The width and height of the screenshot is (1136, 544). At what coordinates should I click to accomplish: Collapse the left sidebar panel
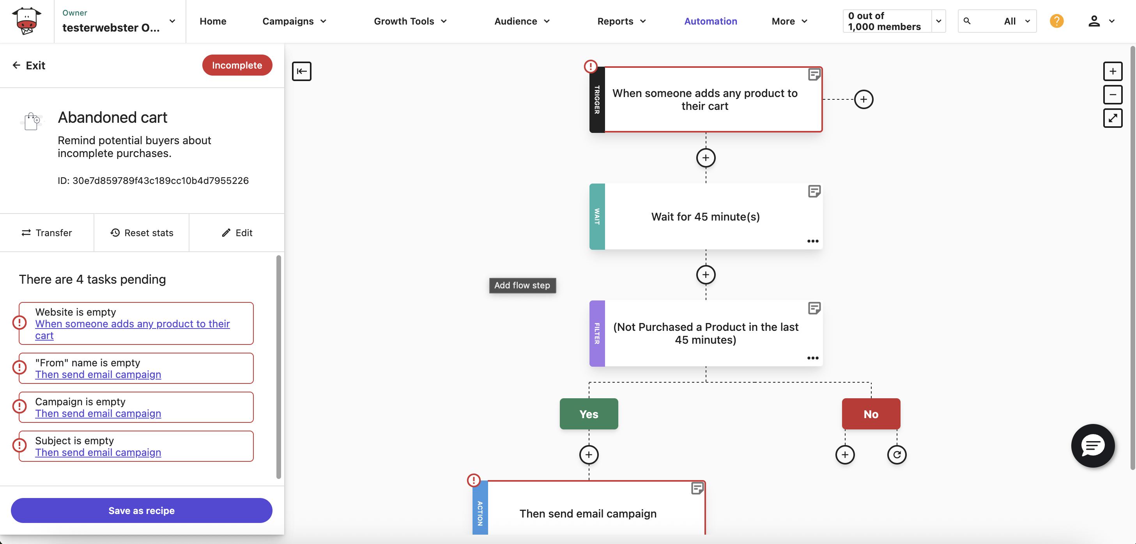pyautogui.click(x=302, y=71)
